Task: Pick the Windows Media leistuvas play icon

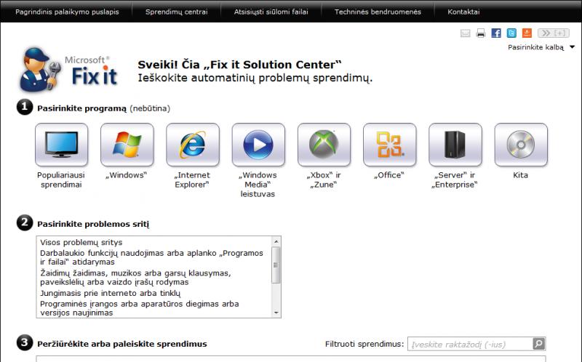Action: coord(258,145)
